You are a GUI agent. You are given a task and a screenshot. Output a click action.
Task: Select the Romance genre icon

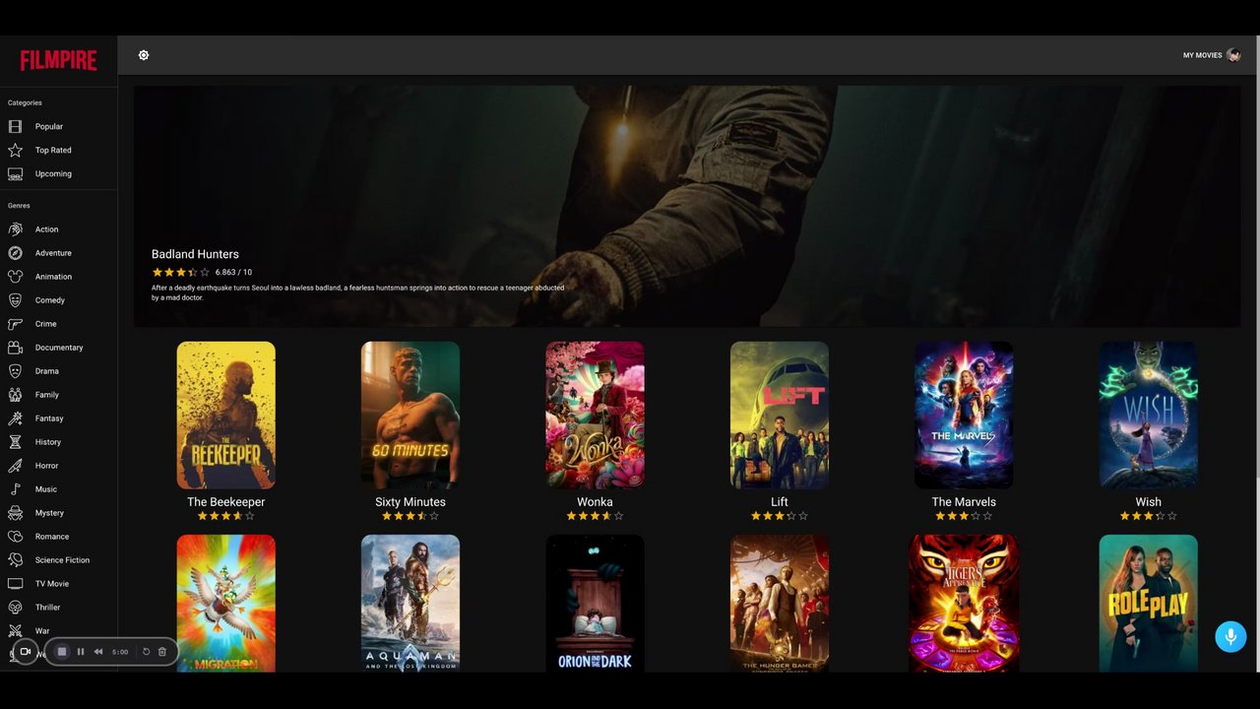(15, 537)
